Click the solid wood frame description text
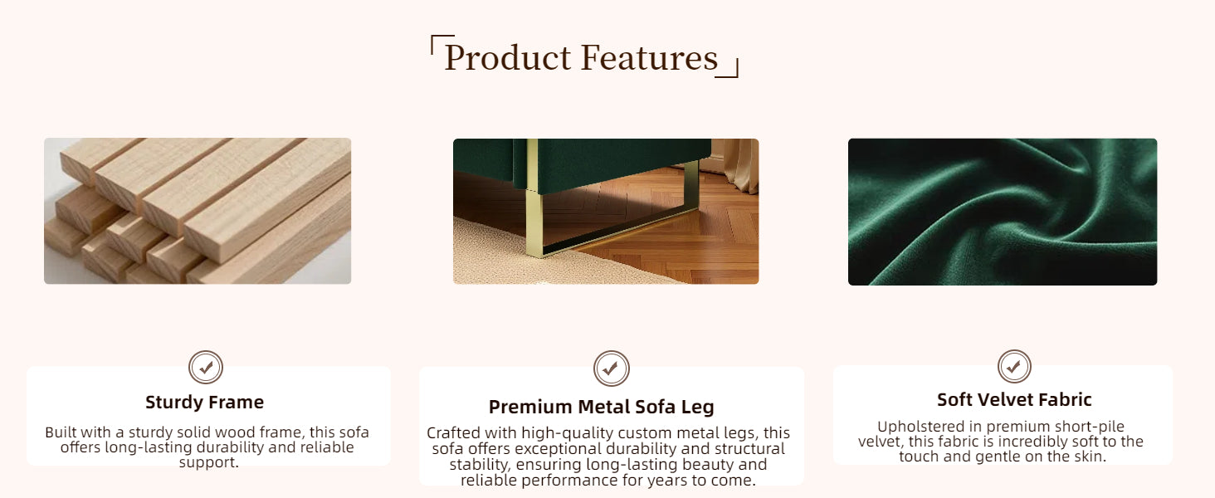Screen dimensions: 1215x498 tap(207, 447)
